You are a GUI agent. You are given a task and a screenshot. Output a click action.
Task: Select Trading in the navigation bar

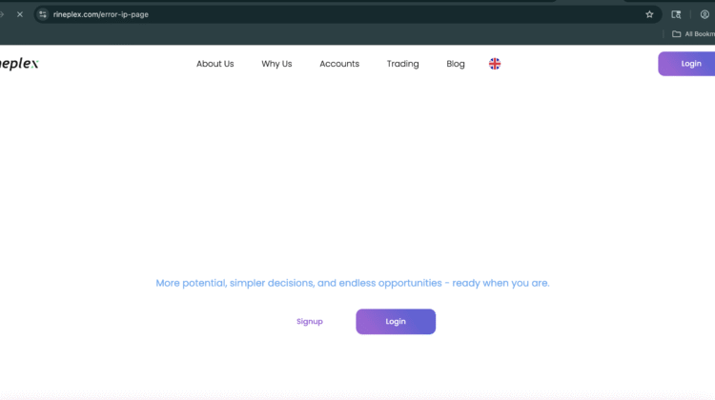point(402,64)
